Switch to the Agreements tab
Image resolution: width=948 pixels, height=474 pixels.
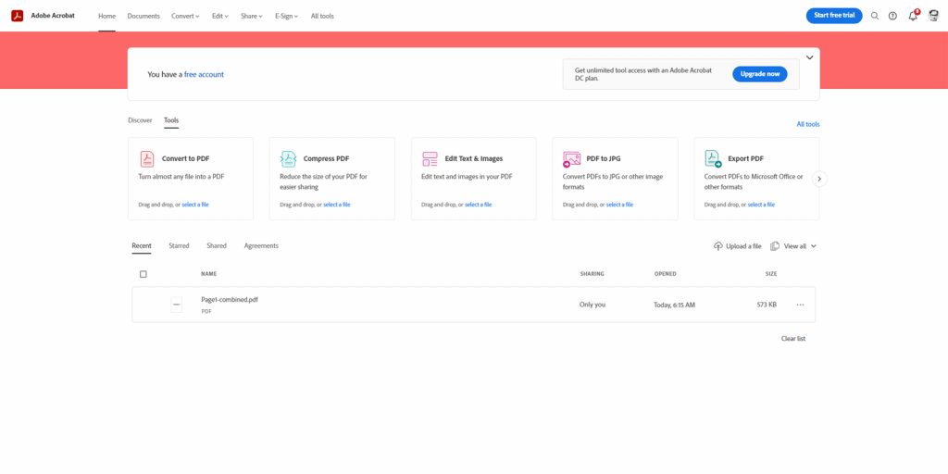pyautogui.click(x=261, y=246)
